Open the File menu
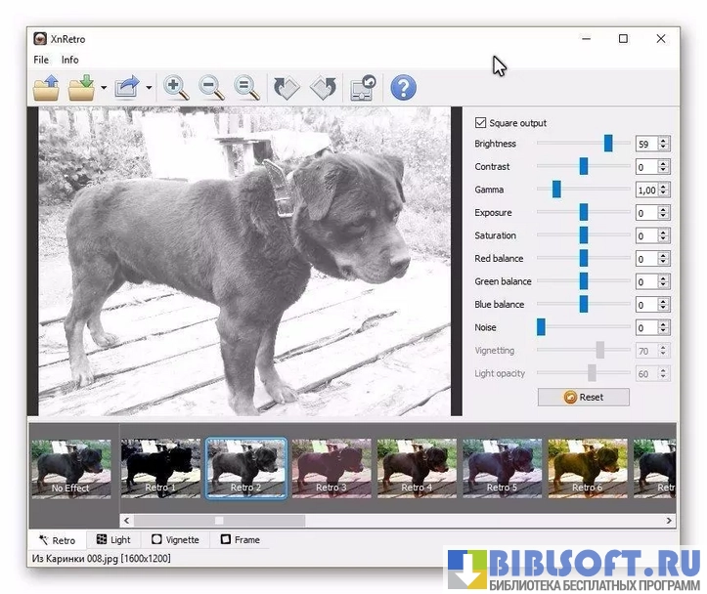 [x=41, y=60]
